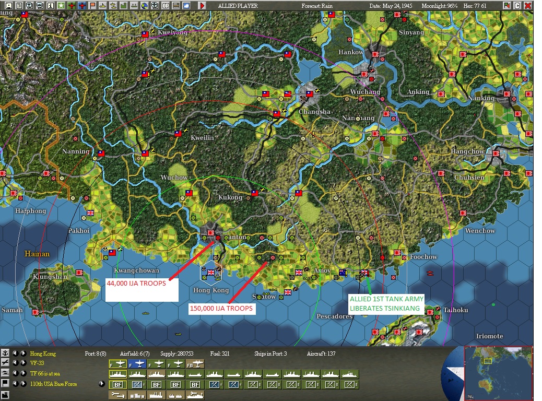The width and height of the screenshot is (542, 401).
Task: Click the red plane on blue background icon
Action: [x=82, y=6]
